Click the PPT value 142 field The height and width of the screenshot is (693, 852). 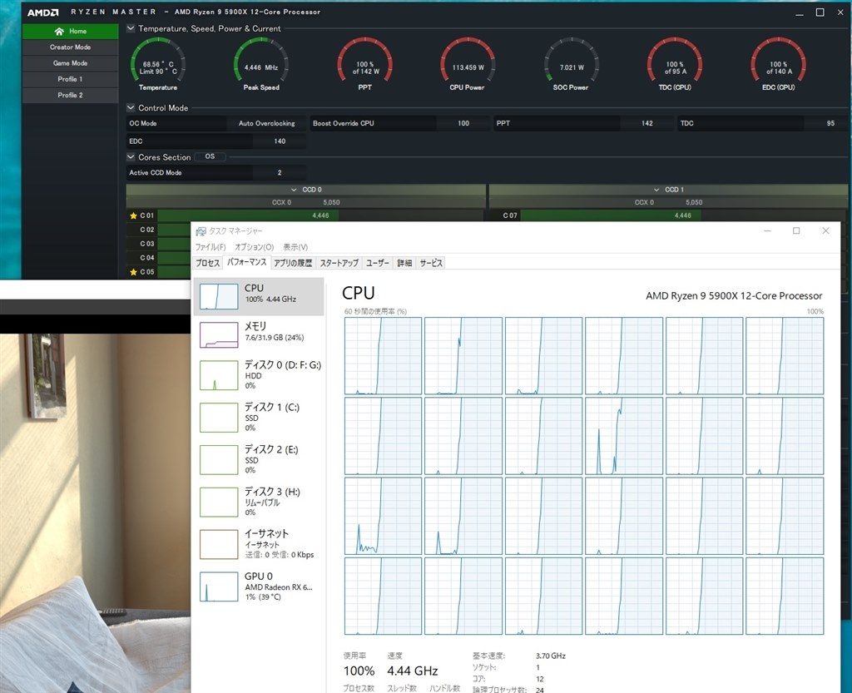point(646,123)
